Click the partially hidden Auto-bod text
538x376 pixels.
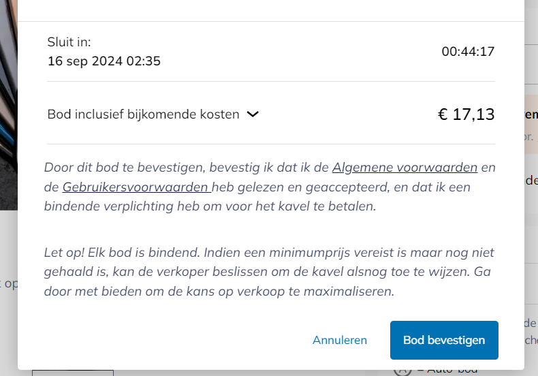point(452,372)
